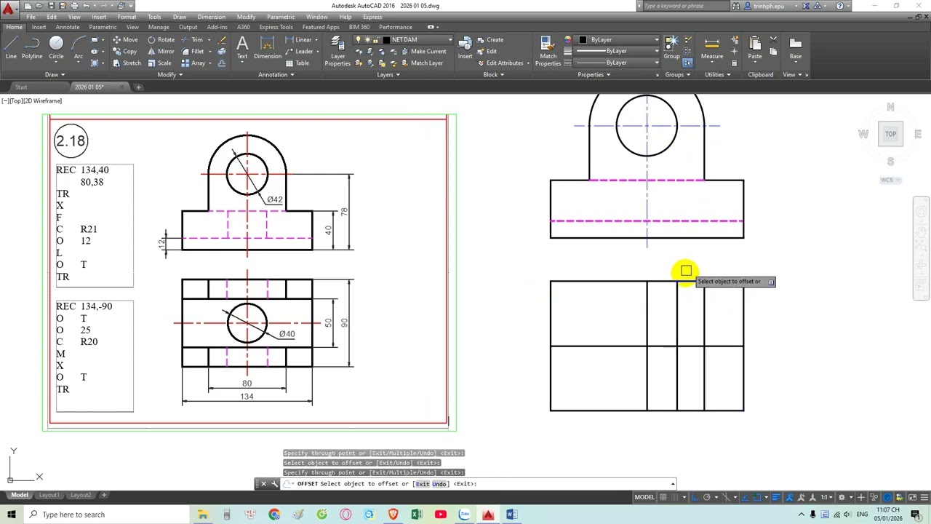Click the Paste clipboard button
Image resolution: width=931 pixels, height=524 pixels.
pos(755,48)
